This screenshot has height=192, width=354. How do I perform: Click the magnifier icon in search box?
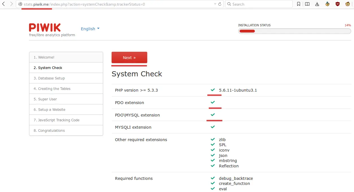coord(229,4)
